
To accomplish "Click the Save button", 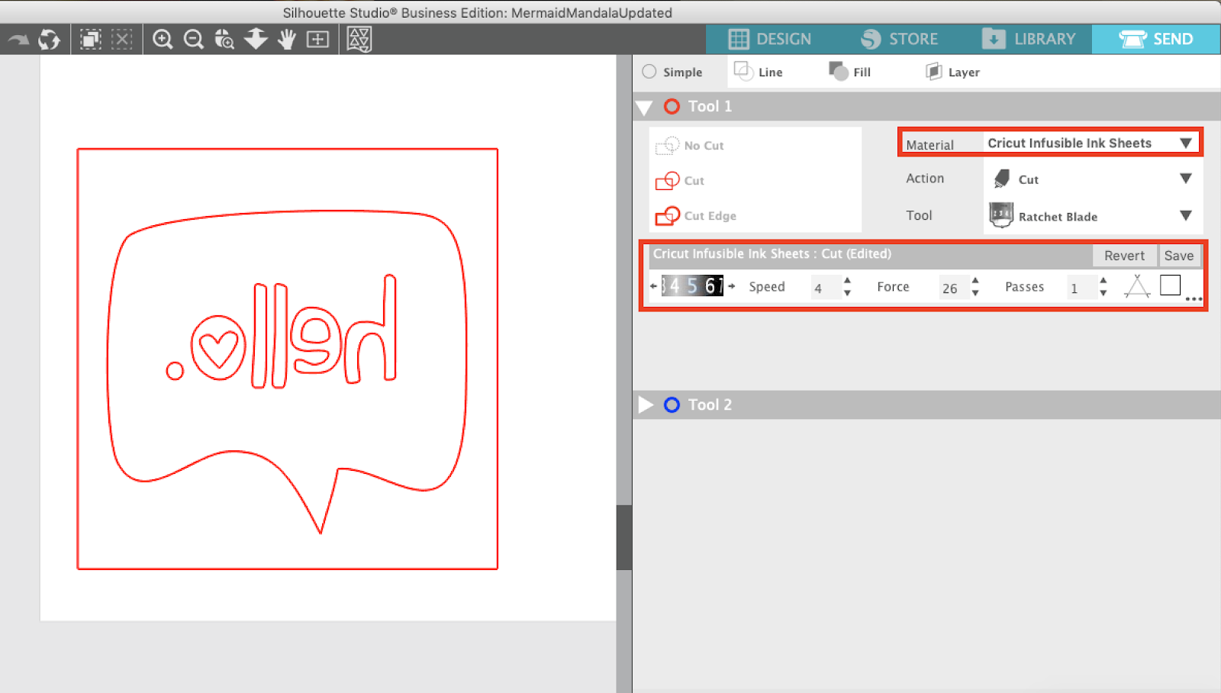I will [1180, 255].
